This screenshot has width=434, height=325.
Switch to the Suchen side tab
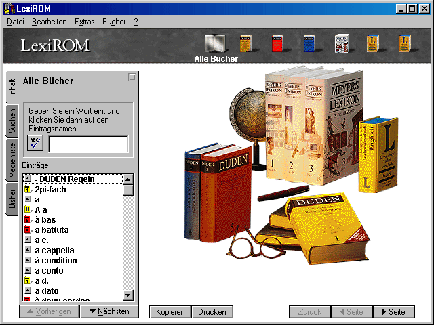(12, 121)
